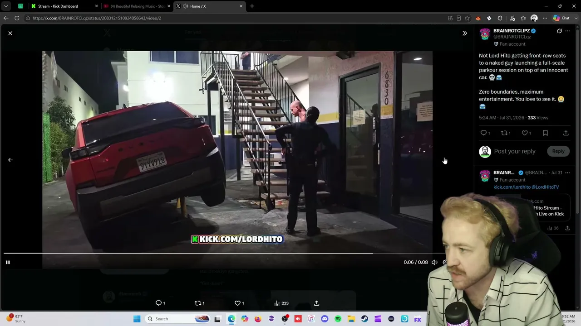This screenshot has width=581, height=326.
Task: Close the Beautiful Relaxing Music tab
Action: pos(168,6)
